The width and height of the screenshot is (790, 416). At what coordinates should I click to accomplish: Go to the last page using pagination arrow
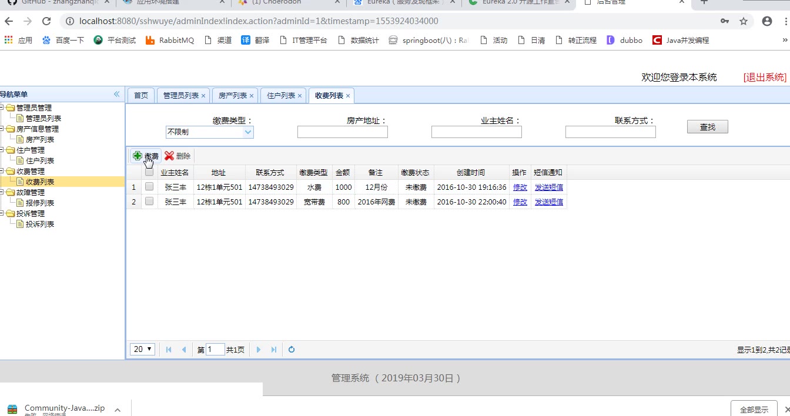(274, 350)
